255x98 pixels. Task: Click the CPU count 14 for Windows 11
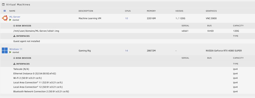(126, 51)
